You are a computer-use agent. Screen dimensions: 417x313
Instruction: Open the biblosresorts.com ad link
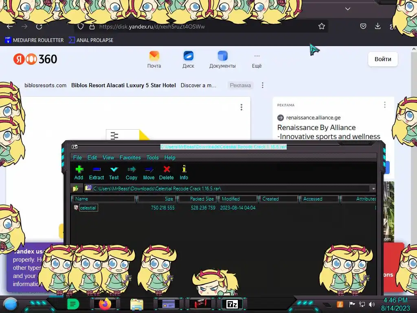click(x=46, y=86)
